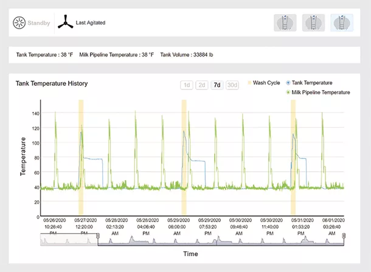371x272 pixels.
Task: Select the 30d range button
Action: click(232, 85)
